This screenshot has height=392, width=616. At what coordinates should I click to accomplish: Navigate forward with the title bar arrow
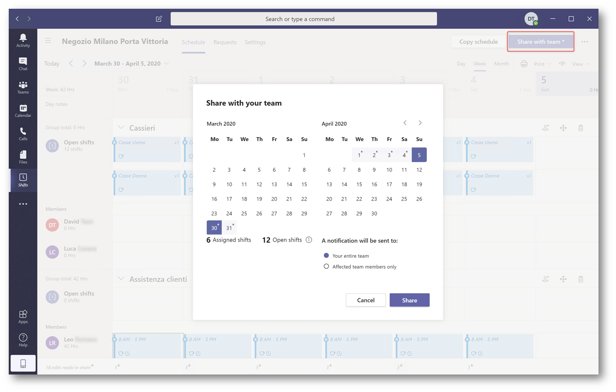tap(29, 19)
